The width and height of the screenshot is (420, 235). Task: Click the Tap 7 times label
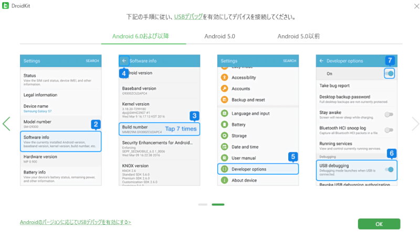point(181,129)
